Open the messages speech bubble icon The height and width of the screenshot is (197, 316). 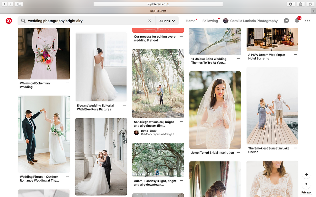(x=286, y=21)
